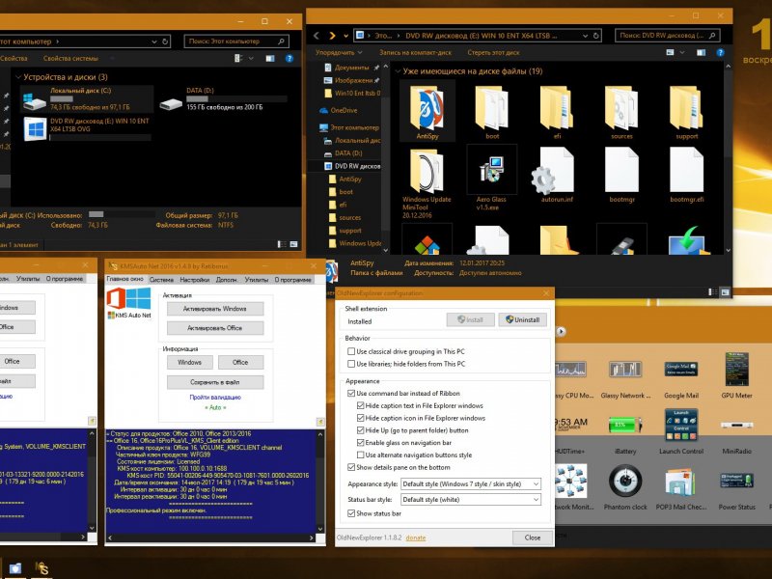Pick the iBattery gadget icon
The width and height of the screenshot is (772, 579).
pyautogui.click(x=625, y=425)
